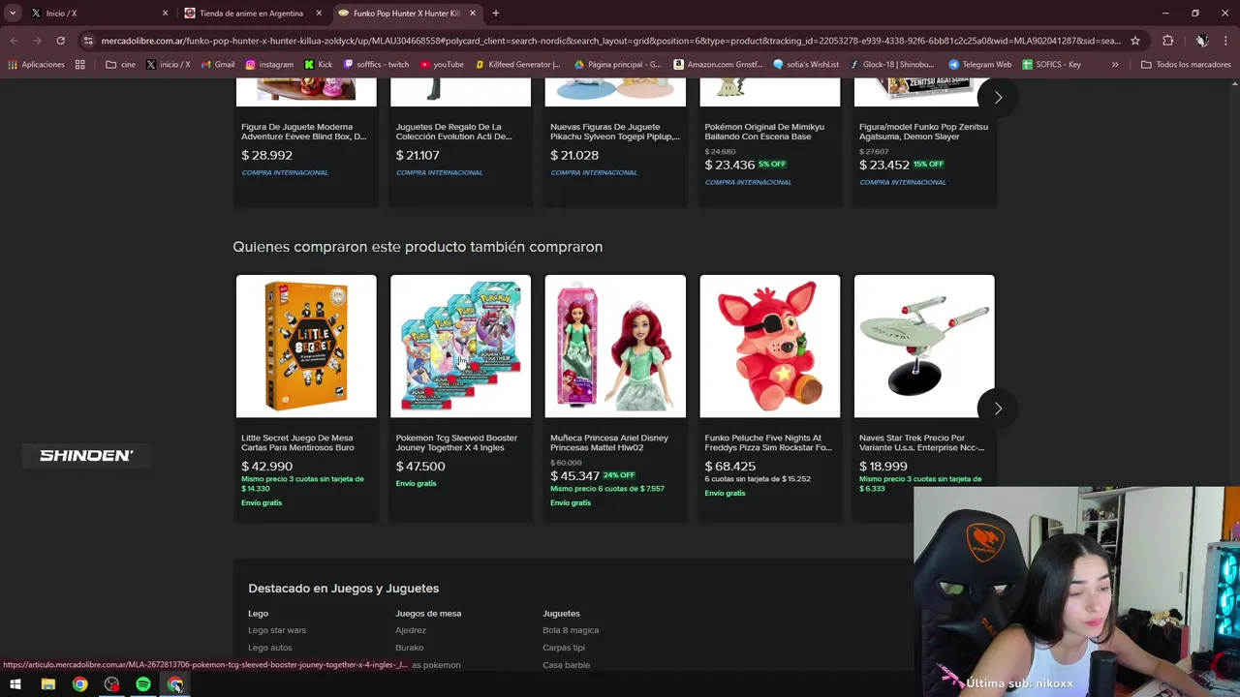The width and height of the screenshot is (1240, 697).
Task: Open the Carpas tipi footer link
Action: coord(564,648)
